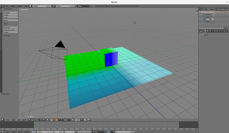The height and width of the screenshot is (133, 229).
Task: Delete the current scene with X button
Action: 74,6
